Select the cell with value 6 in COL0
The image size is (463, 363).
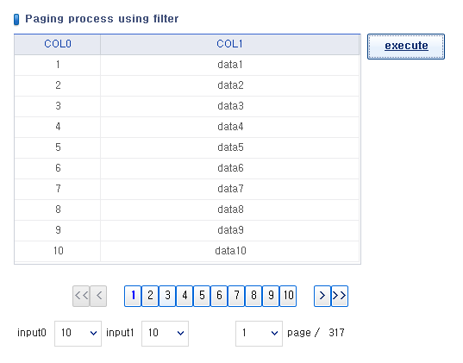tap(58, 168)
